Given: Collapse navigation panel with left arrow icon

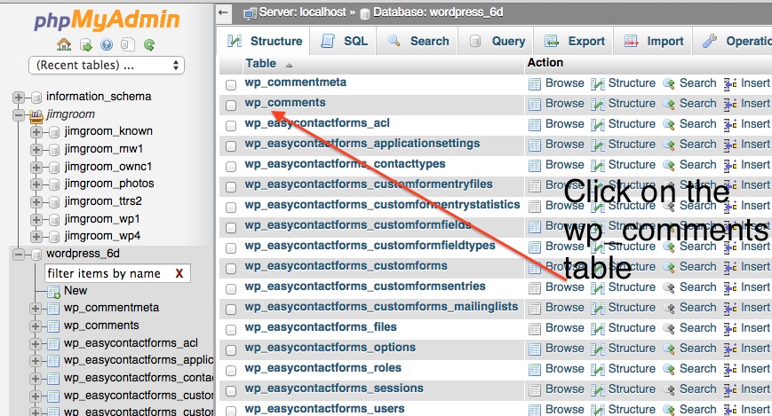Looking at the screenshot, I should 224,12.
